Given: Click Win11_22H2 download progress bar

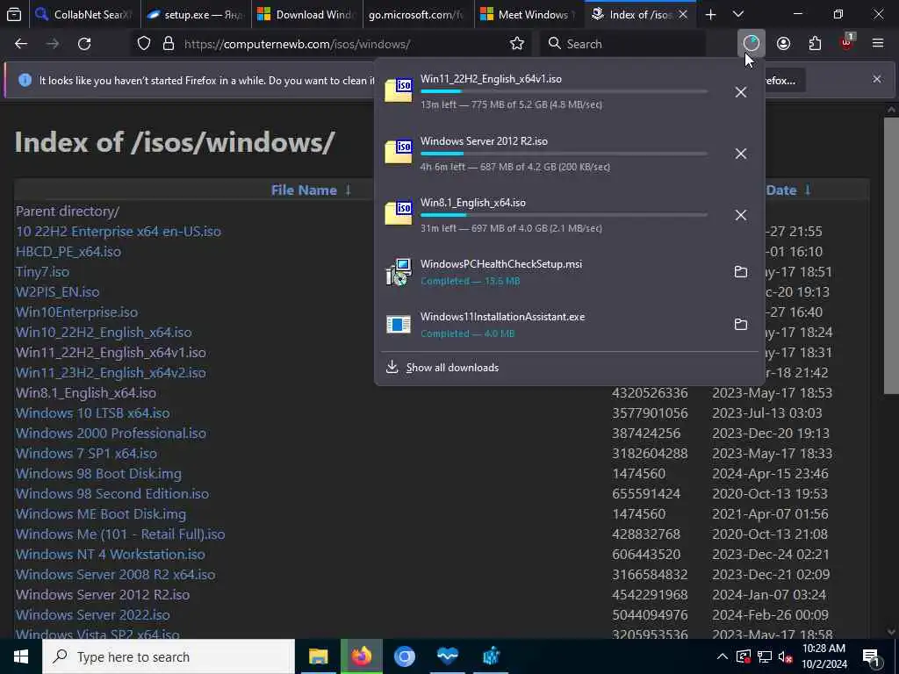Looking at the screenshot, I should pyautogui.click(x=564, y=91).
